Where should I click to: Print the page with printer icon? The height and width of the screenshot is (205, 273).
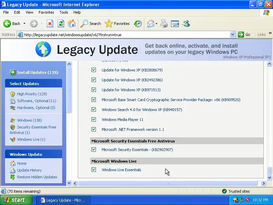[164, 24]
